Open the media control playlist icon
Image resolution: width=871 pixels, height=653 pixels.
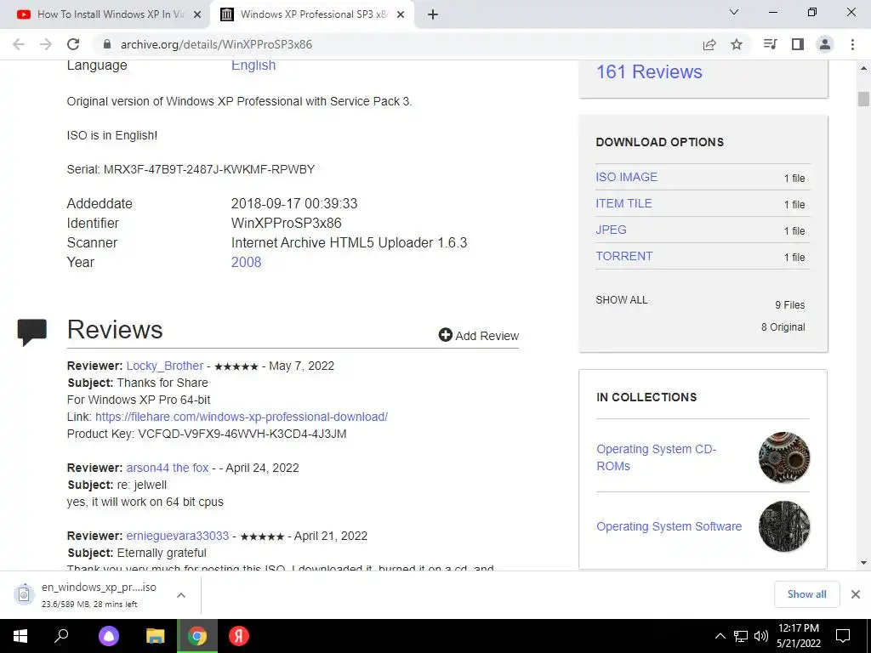[770, 44]
